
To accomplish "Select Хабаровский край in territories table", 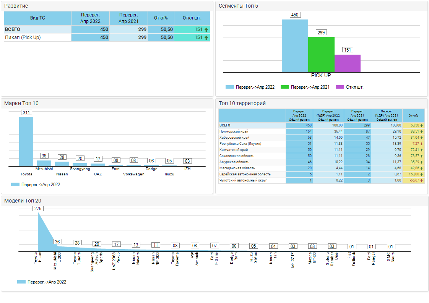I will tap(234, 138).
